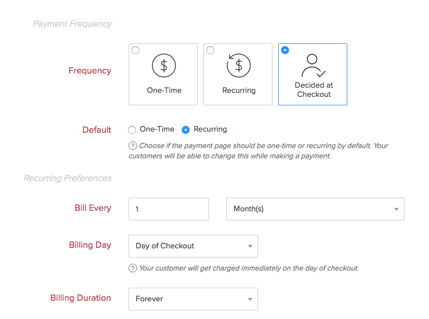Open the Month(s) billing interval dropdown
Viewport: 429px width, 319px height.
tap(315, 209)
